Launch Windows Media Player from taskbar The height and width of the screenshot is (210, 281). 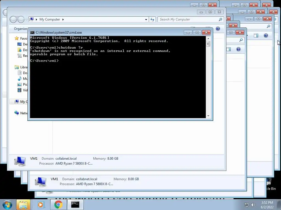[41, 205]
